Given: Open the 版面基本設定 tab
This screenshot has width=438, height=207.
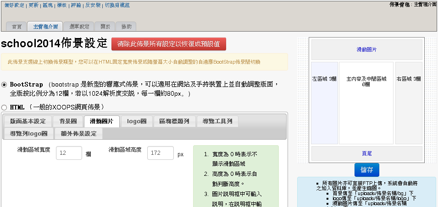Looking at the screenshot, I should [28, 121].
